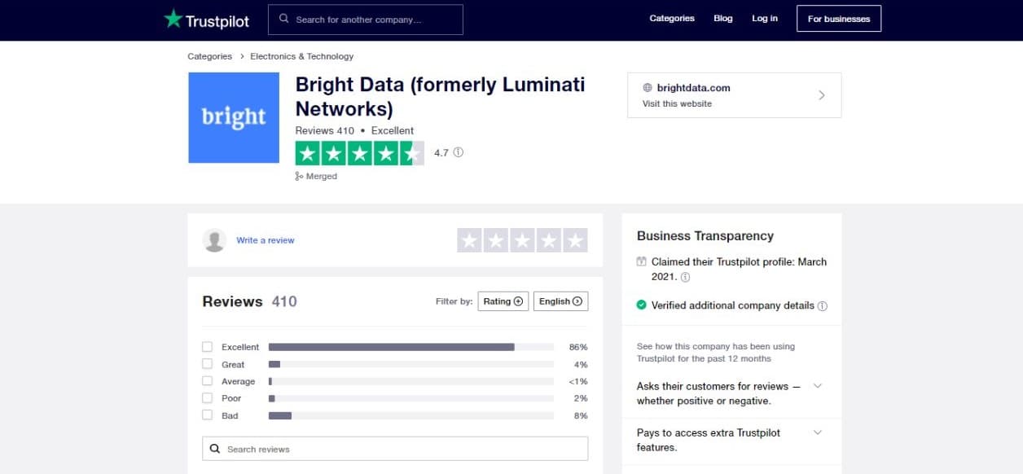Click the search magnifier icon in header
The image size is (1023, 474).
tap(284, 19)
